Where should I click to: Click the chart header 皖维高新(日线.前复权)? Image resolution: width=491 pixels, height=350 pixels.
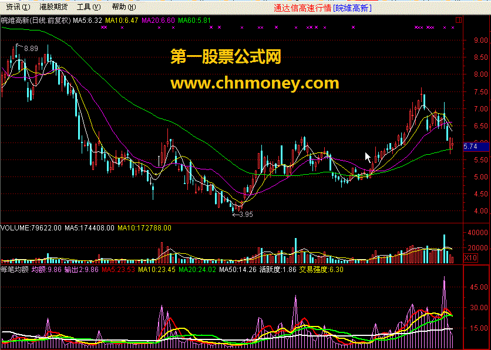click(36, 21)
